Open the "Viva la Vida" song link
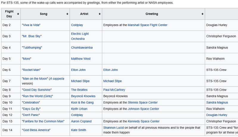 pyautogui.click(x=31, y=25)
